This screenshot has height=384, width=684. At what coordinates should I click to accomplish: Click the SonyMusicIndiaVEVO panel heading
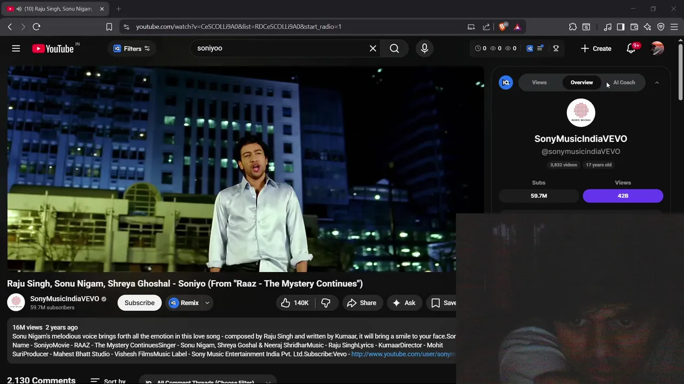click(581, 139)
